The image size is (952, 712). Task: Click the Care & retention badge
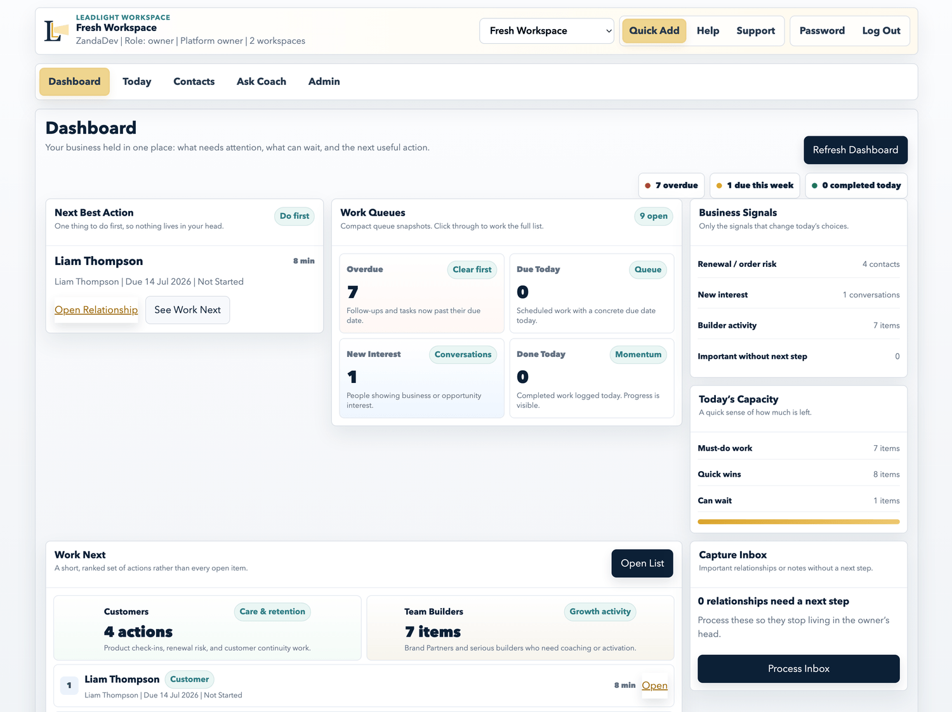[272, 612]
